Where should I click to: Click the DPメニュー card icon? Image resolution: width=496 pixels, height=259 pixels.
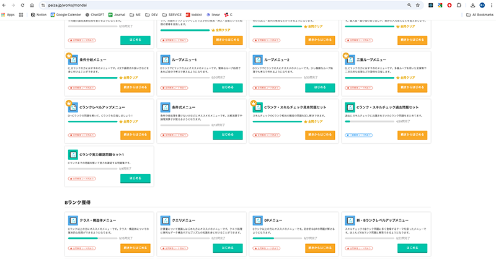point(258,220)
